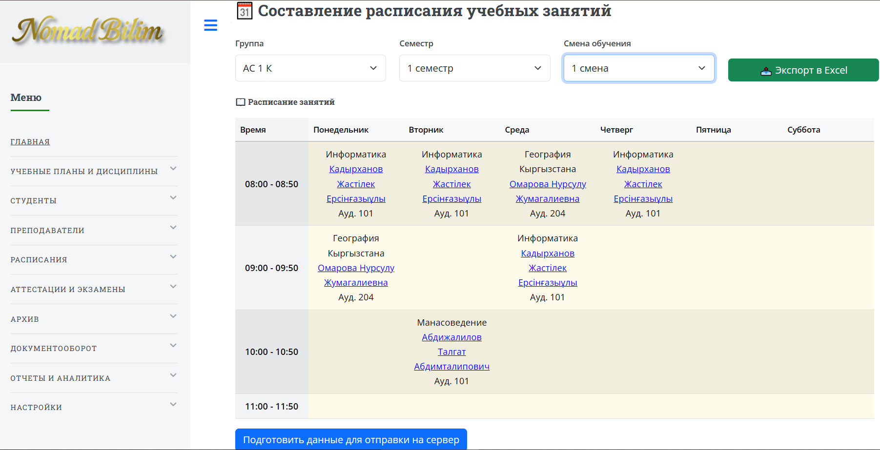
Task: Click Подготовить данные для отправки на сервер button
Action: (x=351, y=440)
